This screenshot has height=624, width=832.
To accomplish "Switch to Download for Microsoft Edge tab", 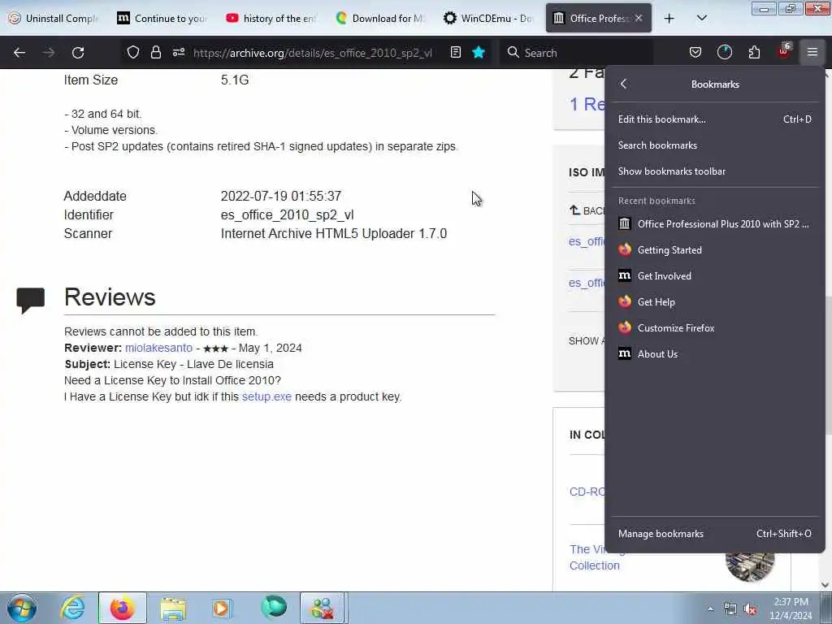I will click(380, 18).
